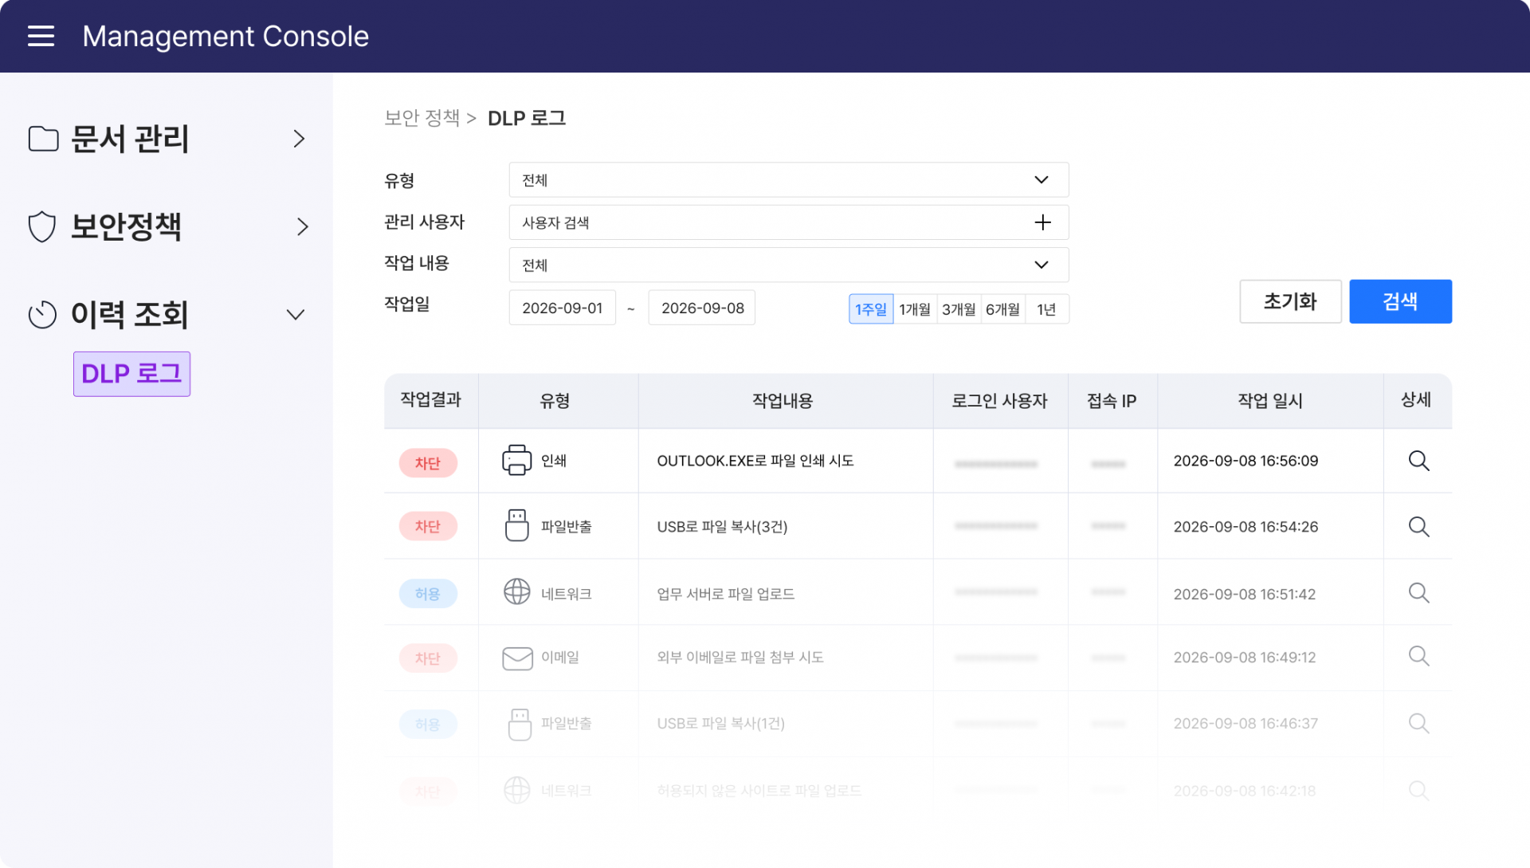Open the 작업 내용 dropdown
1530x868 pixels.
click(789, 265)
